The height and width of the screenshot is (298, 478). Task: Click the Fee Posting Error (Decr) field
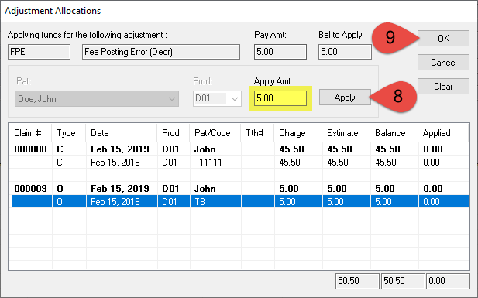[161, 52]
